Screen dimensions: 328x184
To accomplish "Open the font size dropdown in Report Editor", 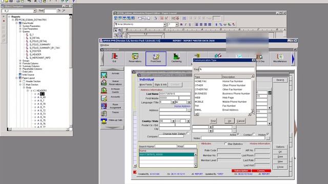I will (x=177, y=25).
